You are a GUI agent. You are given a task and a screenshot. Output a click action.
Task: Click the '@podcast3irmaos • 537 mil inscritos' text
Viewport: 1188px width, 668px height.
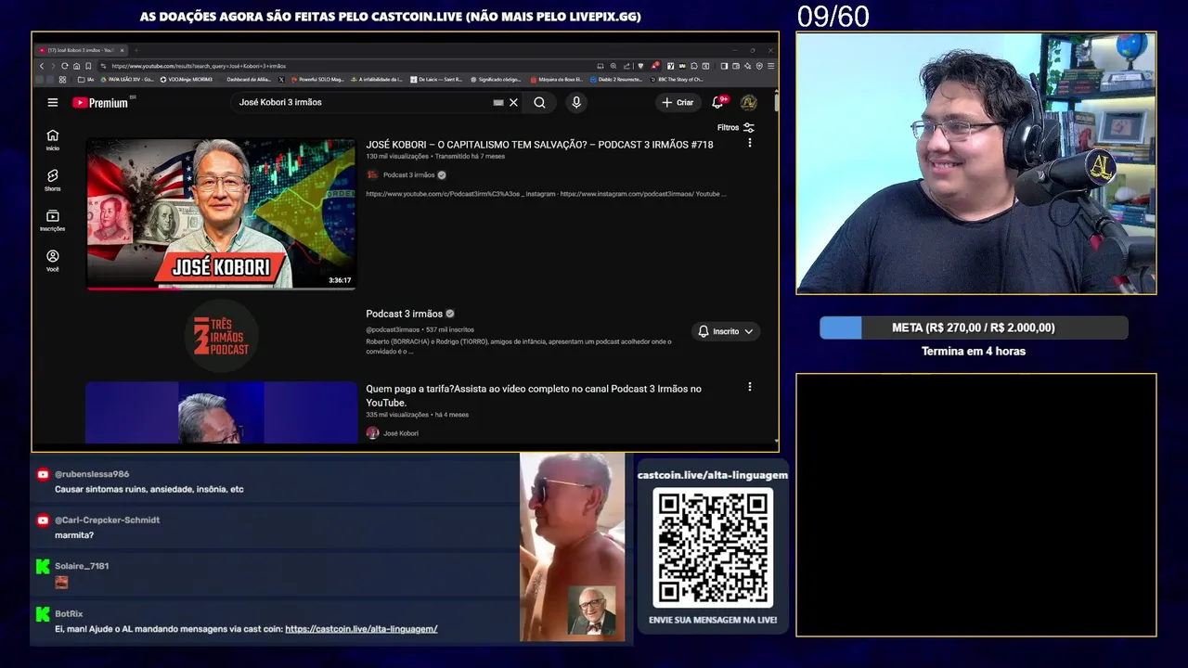click(x=420, y=329)
